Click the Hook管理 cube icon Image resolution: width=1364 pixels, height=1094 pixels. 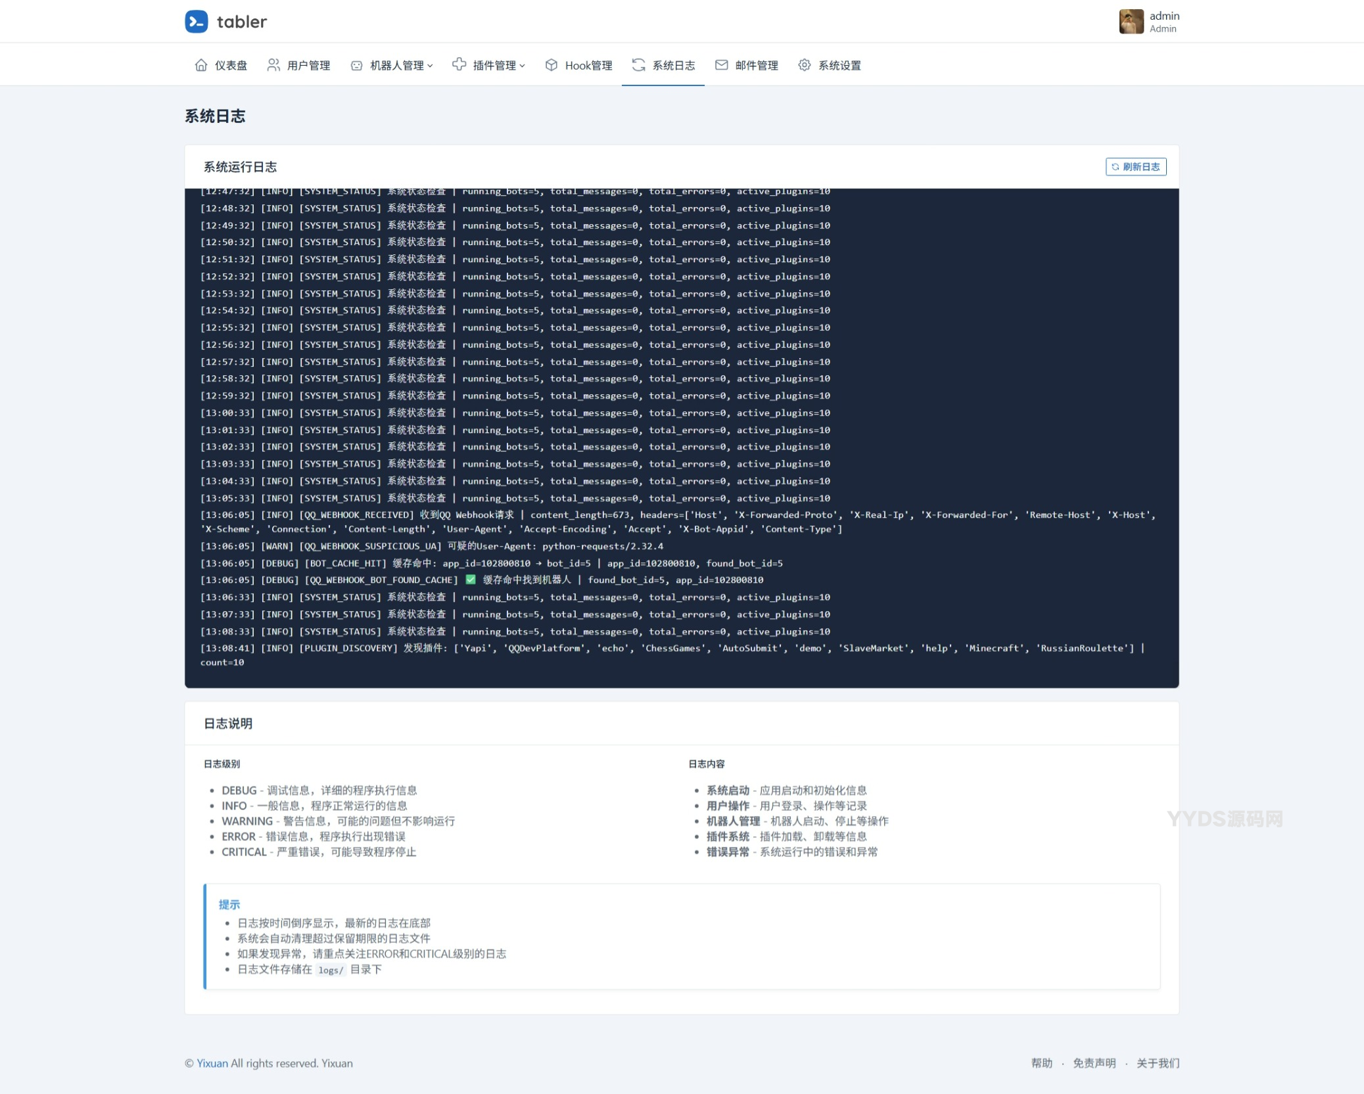point(552,65)
